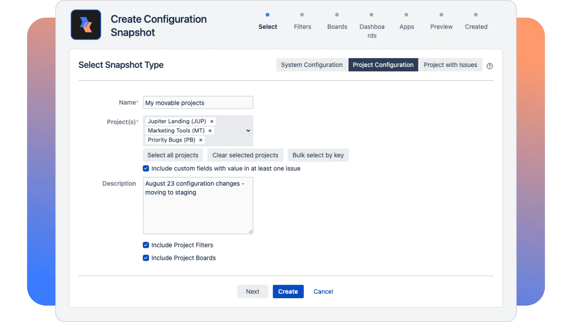The height and width of the screenshot is (322, 572).
Task: Expand the Project(s) dropdown arrow
Action: click(x=248, y=131)
